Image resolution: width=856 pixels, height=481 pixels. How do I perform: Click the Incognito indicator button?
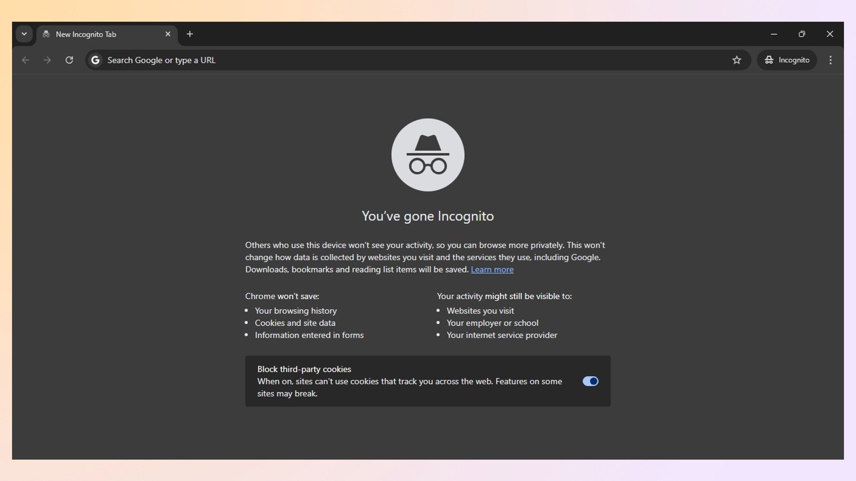pos(787,60)
